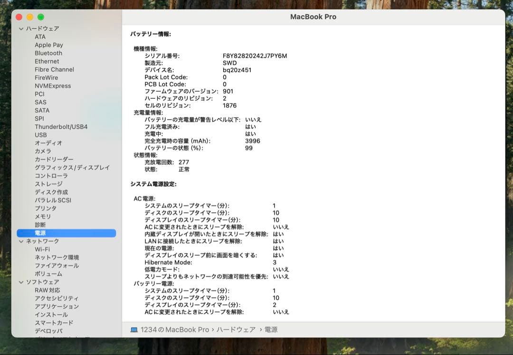Open グラフィックス/ディスプレイ section
The width and height of the screenshot is (513, 355).
66,167
